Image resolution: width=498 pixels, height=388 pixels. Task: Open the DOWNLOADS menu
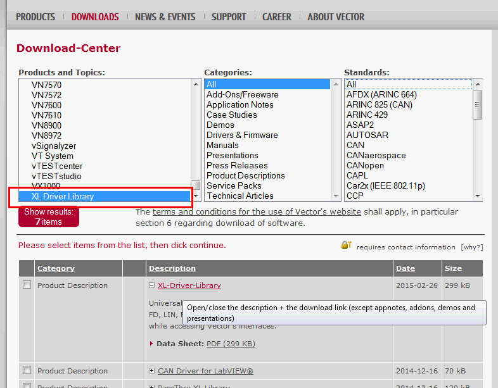(x=95, y=17)
